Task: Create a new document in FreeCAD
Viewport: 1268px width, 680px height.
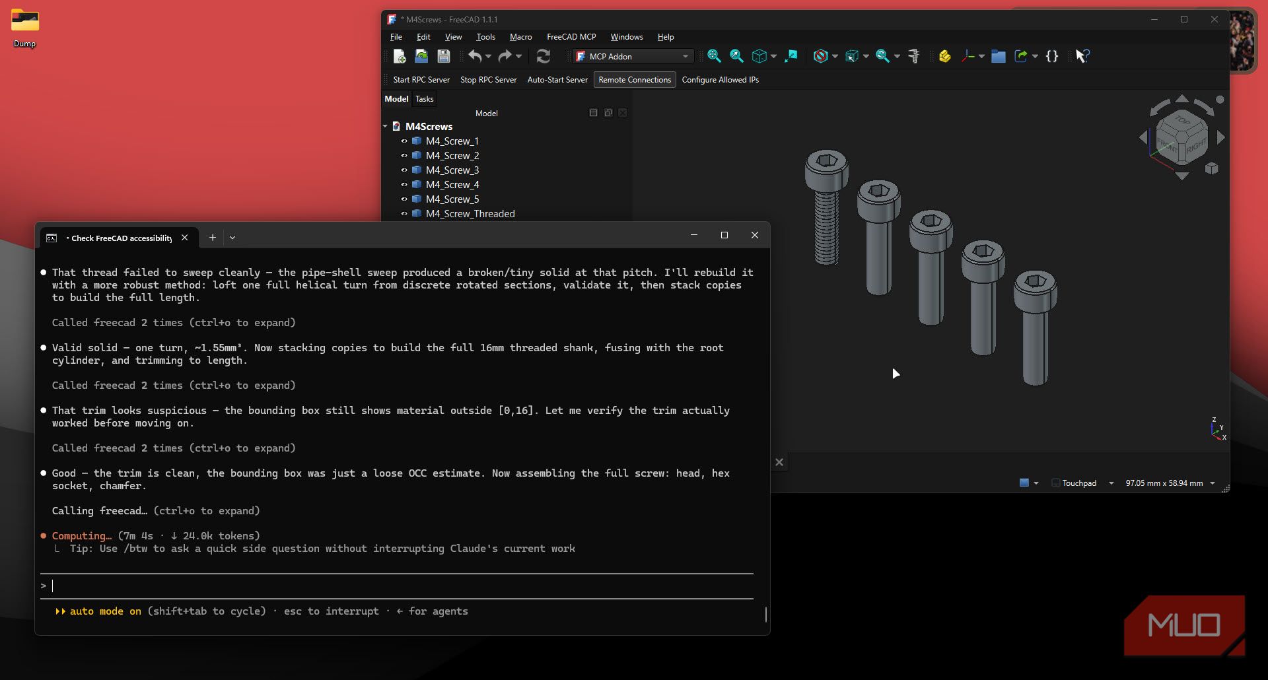Action: [399, 56]
